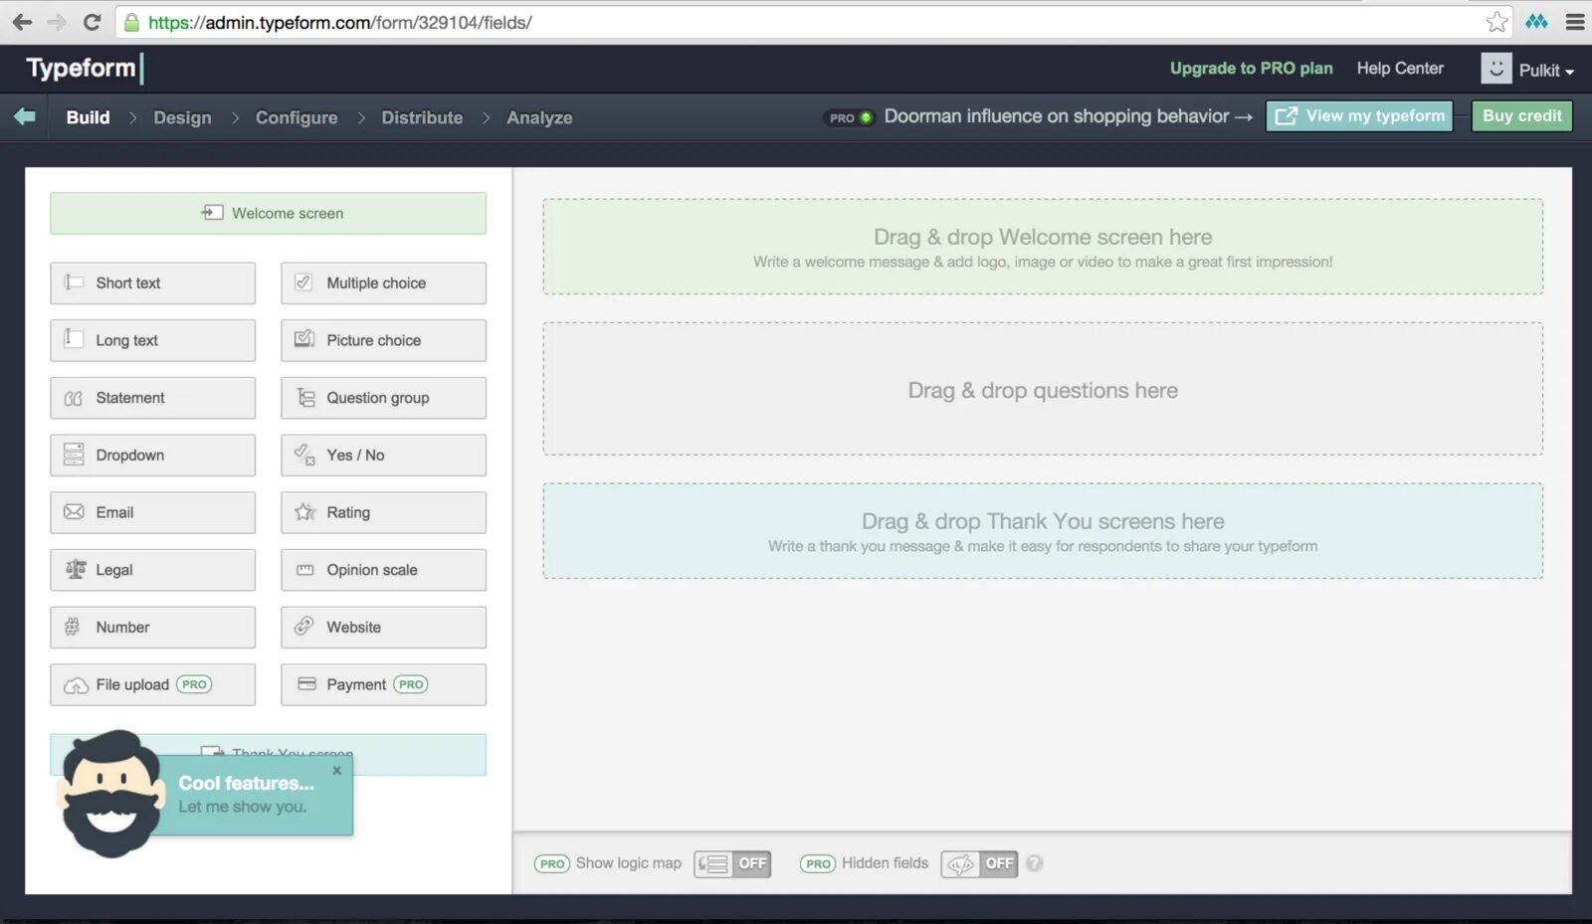The width and height of the screenshot is (1592, 924).
Task: Click View my typeform button
Action: (x=1359, y=116)
